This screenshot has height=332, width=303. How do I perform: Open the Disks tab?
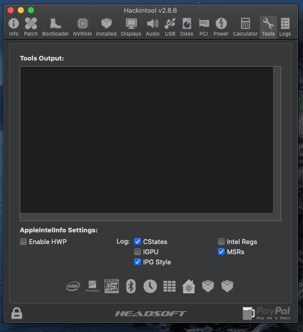187,27
